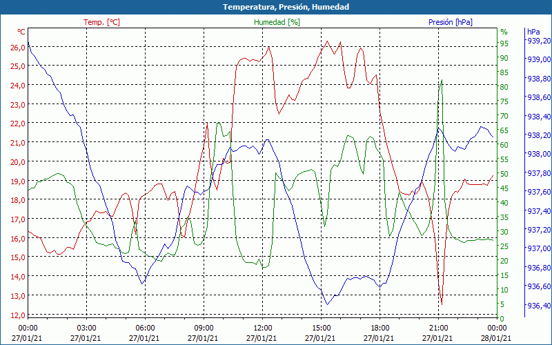The height and width of the screenshot is (345, 552).
Task: Click the green '%' axis unit label
Action: [504, 32]
